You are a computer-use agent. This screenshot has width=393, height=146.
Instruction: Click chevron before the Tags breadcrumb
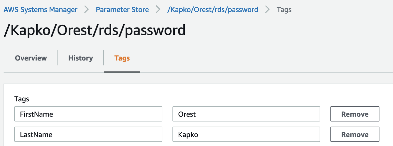tap(267, 10)
